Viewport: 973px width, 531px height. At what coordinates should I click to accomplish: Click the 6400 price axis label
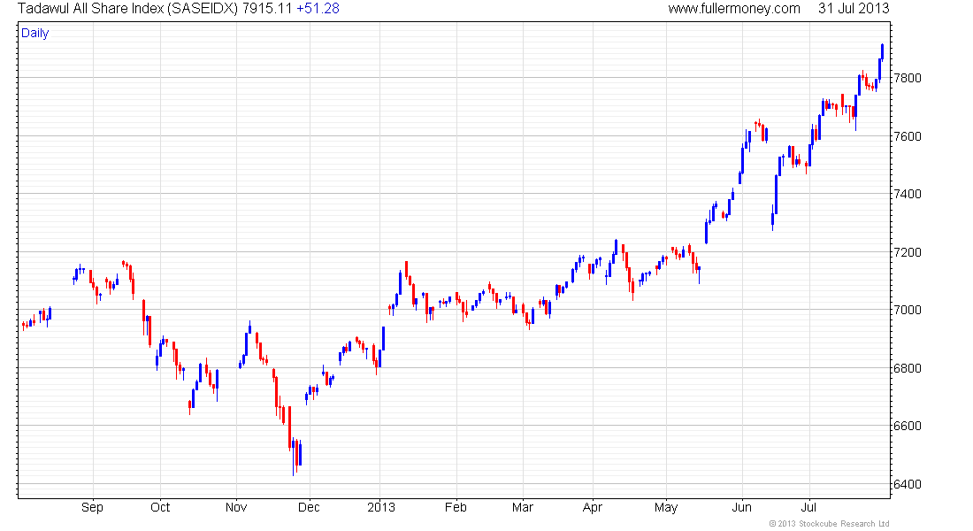click(908, 484)
